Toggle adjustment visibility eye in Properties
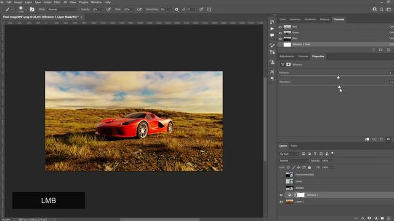 [x=388, y=139]
